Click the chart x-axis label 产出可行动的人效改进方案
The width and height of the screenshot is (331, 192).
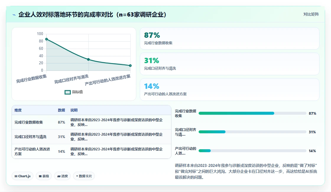pos(108,80)
